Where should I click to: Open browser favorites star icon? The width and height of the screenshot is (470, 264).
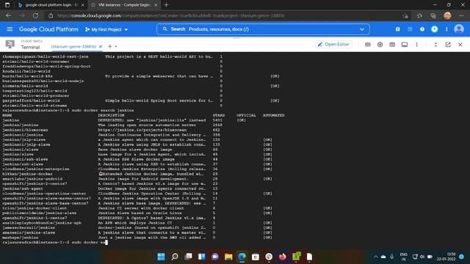(x=419, y=15)
